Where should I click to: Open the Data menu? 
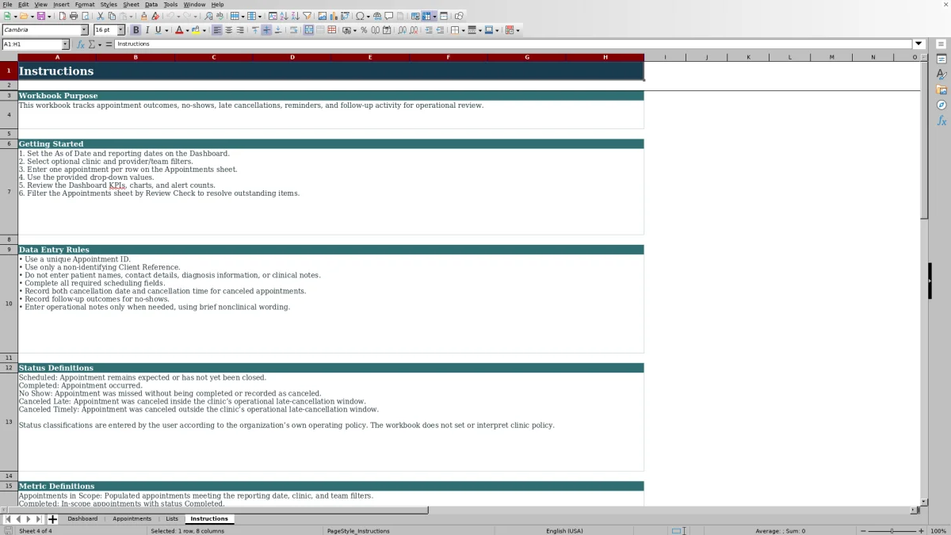coord(151,4)
